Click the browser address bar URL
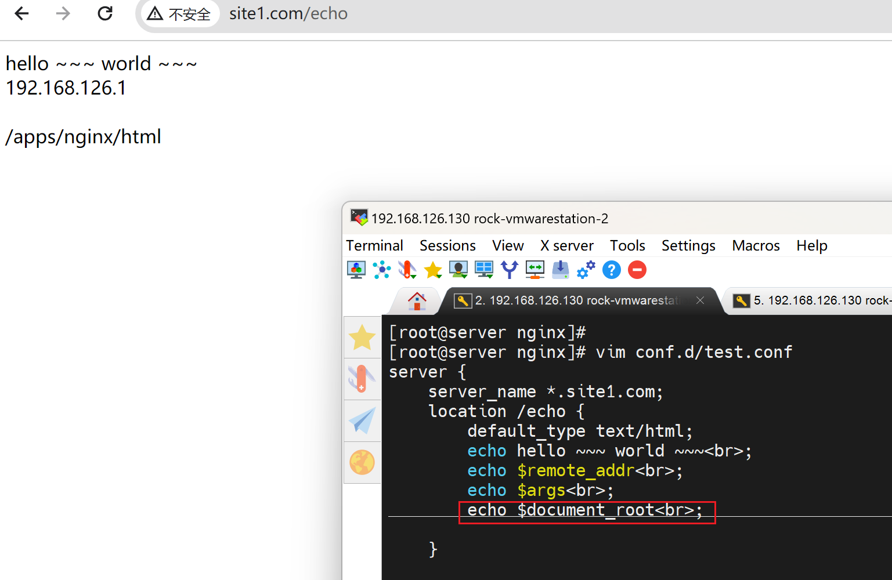This screenshot has height=580, width=892. pos(288,14)
